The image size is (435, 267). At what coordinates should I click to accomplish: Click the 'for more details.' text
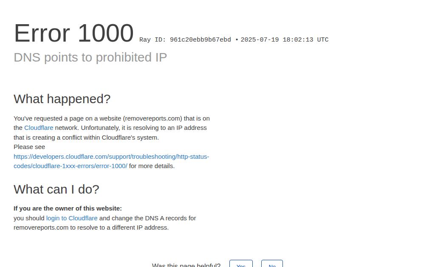[152, 166]
